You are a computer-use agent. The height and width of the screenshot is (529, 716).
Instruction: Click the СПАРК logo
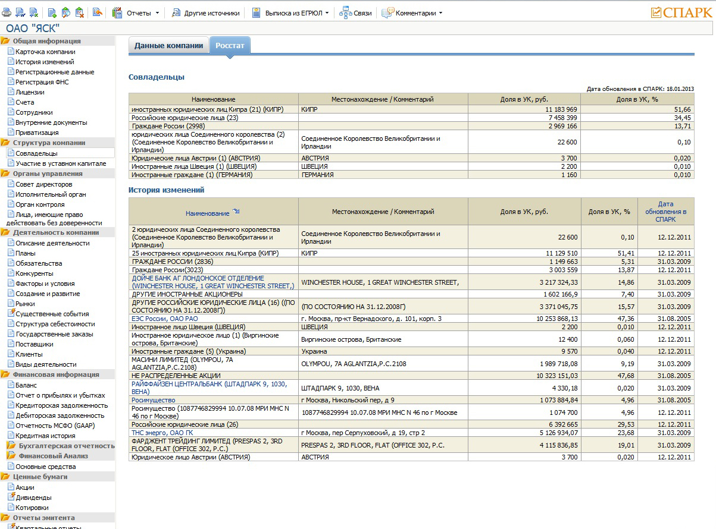681,12
